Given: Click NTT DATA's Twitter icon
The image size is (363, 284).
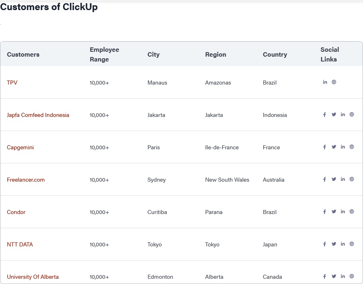Looking at the screenshot, I should click(334, 244).
